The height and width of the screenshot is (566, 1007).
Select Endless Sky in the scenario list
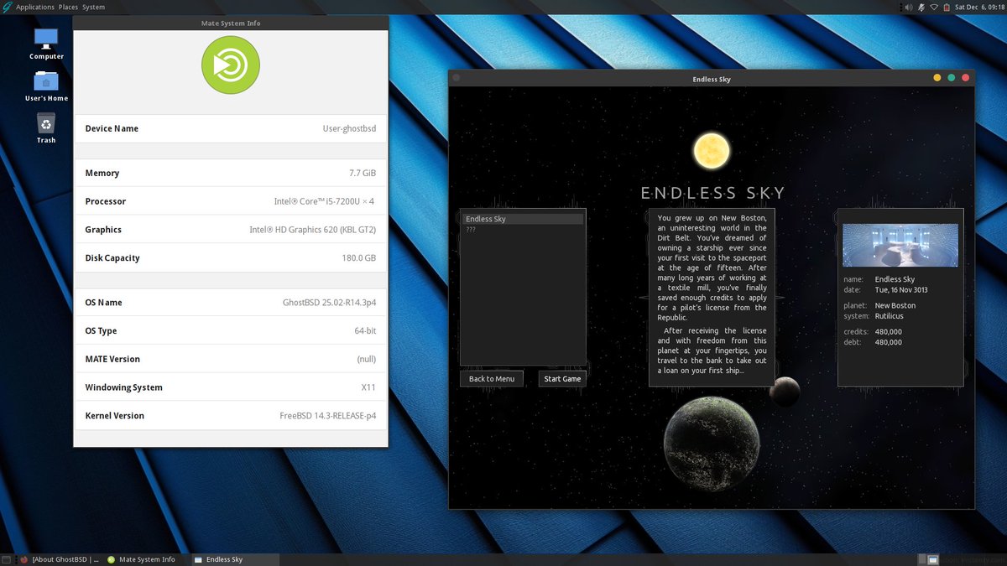(522, 219)
